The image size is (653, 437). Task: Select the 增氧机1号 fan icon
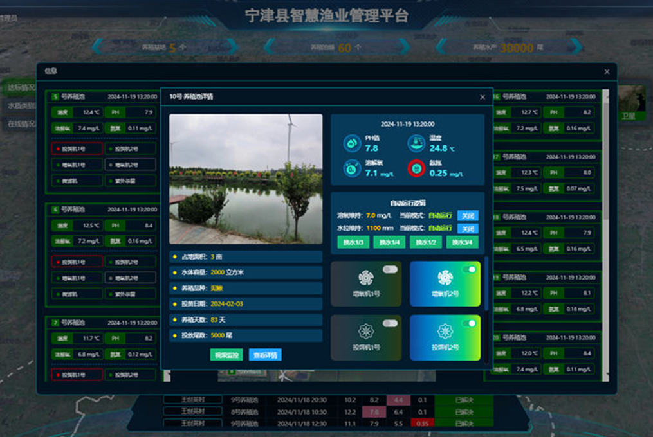366,278
